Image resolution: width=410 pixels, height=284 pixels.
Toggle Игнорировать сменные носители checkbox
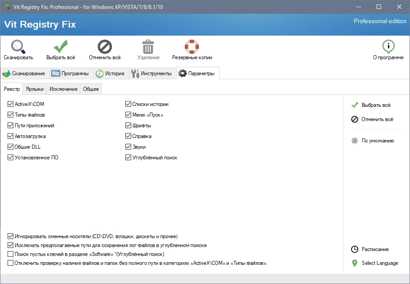[x=10, y=236]
